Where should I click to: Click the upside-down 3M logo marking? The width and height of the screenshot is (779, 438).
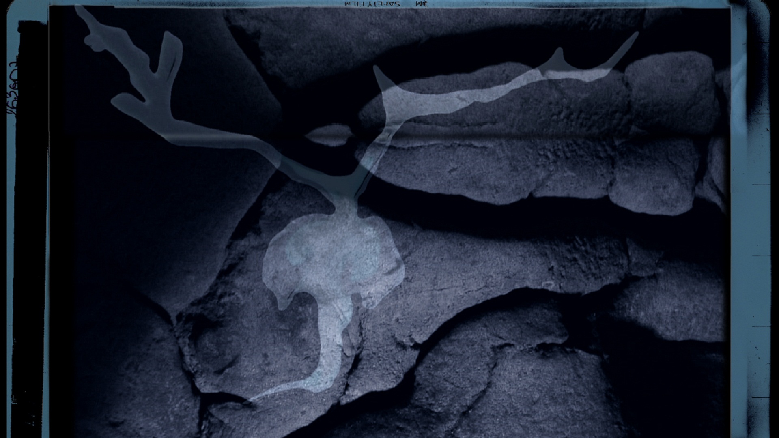[422, 4]
